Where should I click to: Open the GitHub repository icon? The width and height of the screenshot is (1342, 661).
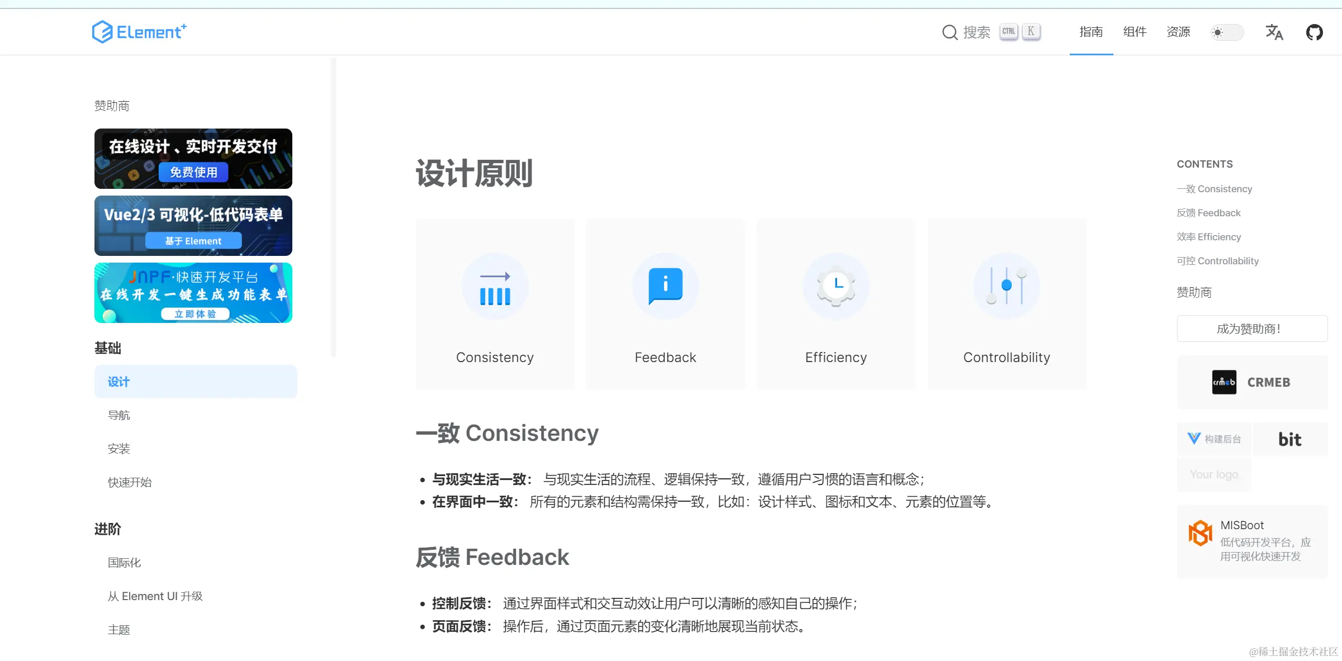tap(1314, 32)
